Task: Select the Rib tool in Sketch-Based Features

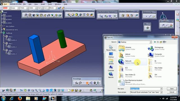Action: (45, 15)
